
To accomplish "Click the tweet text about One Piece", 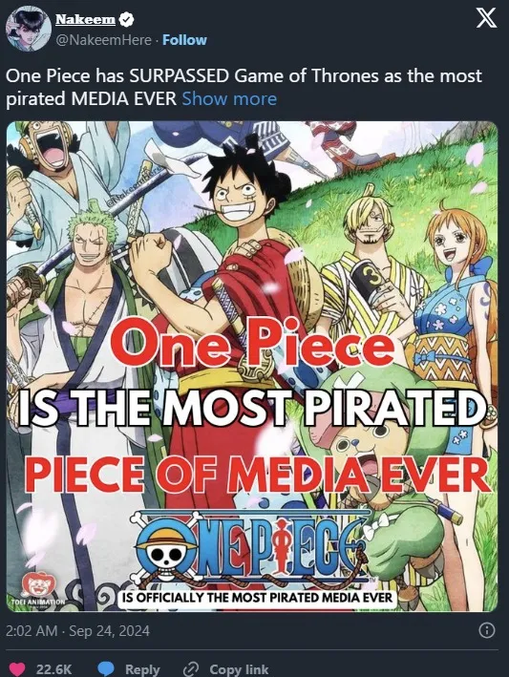I will [x=244, y=87].
